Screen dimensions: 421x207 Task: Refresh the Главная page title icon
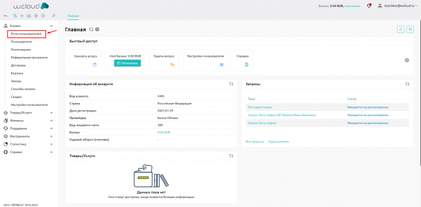[91, 29]
